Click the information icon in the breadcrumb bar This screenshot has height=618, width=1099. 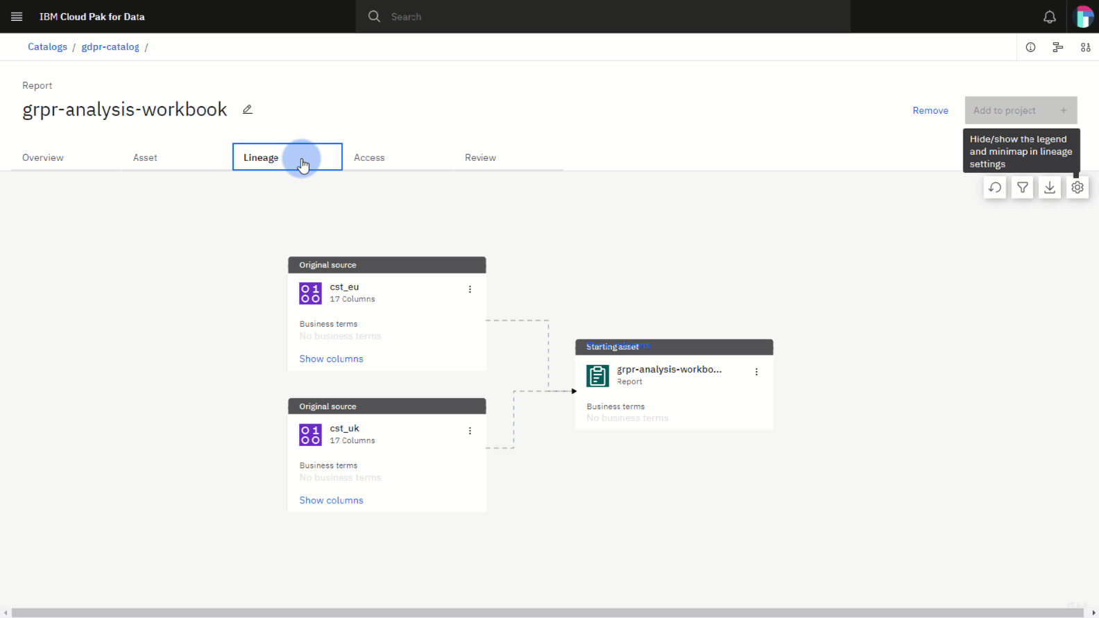click(1030, 47)
